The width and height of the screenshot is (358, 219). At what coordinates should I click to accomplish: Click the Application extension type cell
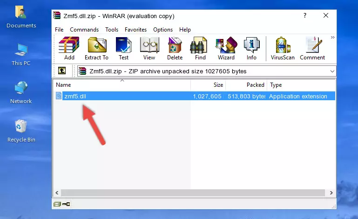coord(298,97)
